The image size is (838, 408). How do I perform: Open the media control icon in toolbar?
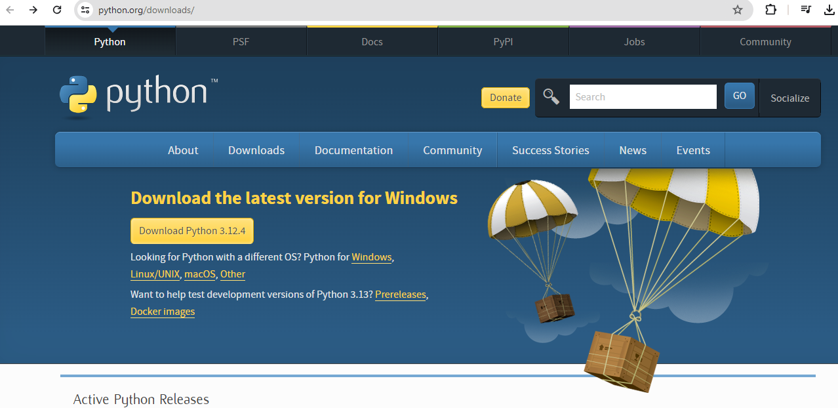(806, 10)
